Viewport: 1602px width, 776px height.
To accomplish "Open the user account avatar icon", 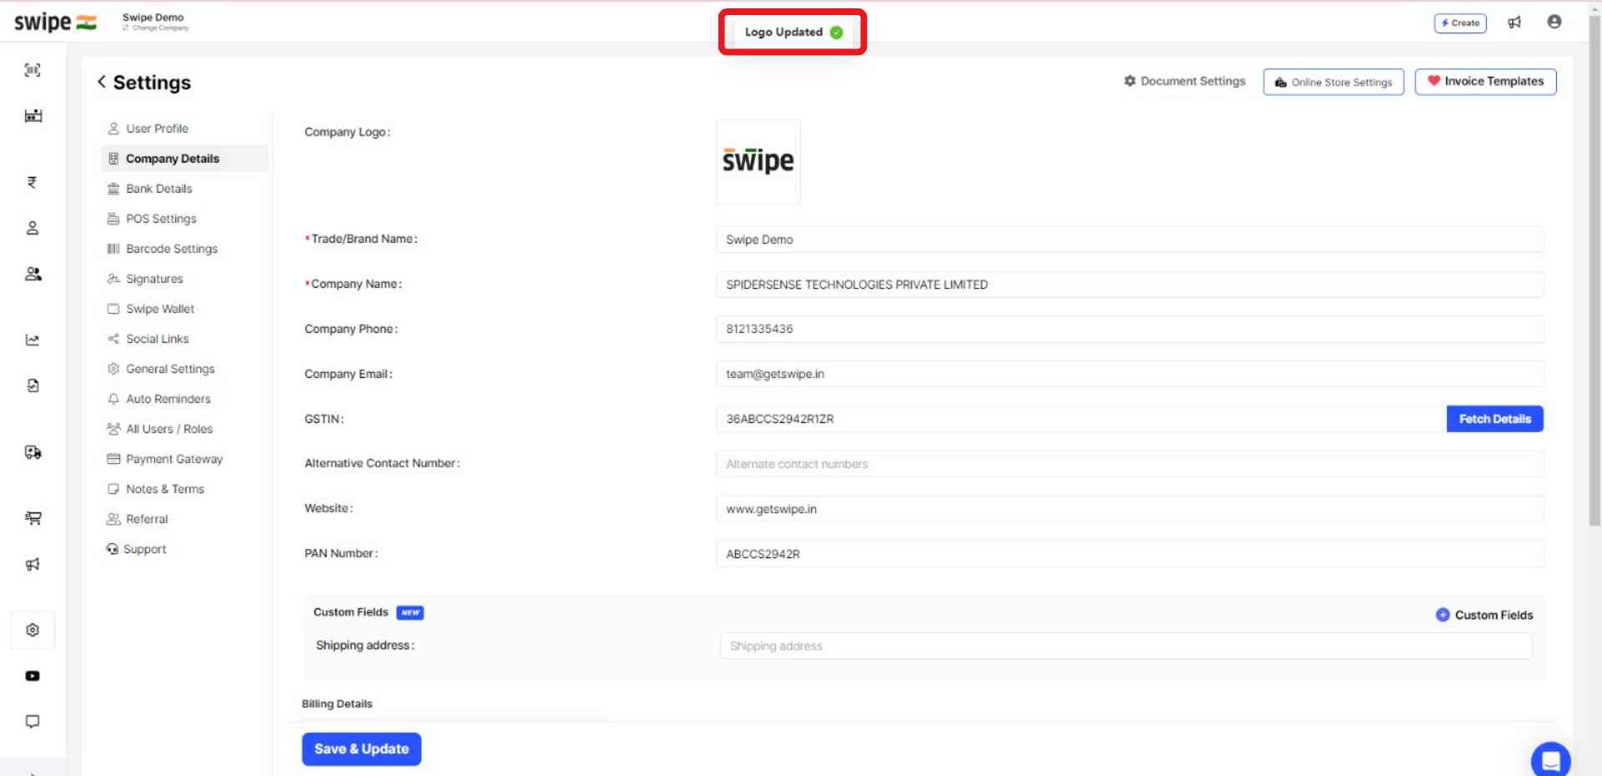I will [x=1554, y=22].
